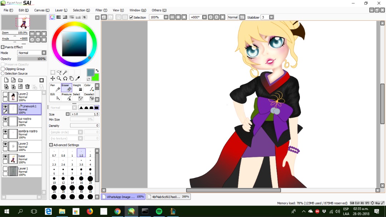
Task: Create a new normal layer
Action: (x=6, y=80)
